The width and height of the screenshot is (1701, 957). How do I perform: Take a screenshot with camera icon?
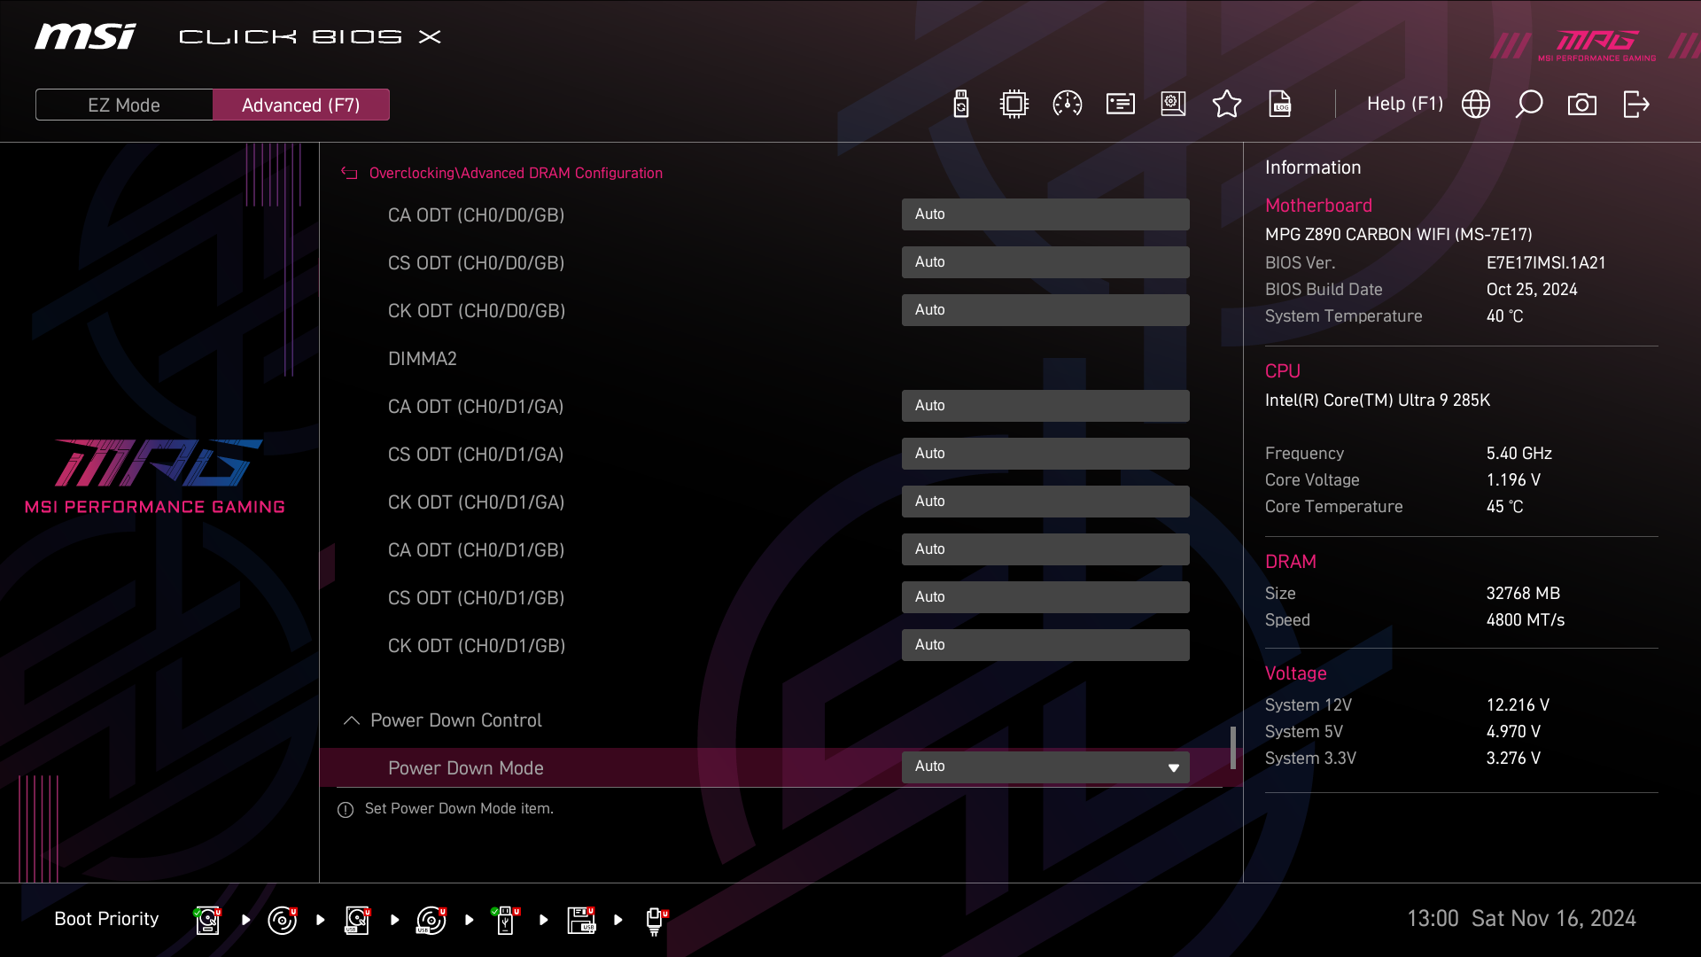(x=1582, y=105)
